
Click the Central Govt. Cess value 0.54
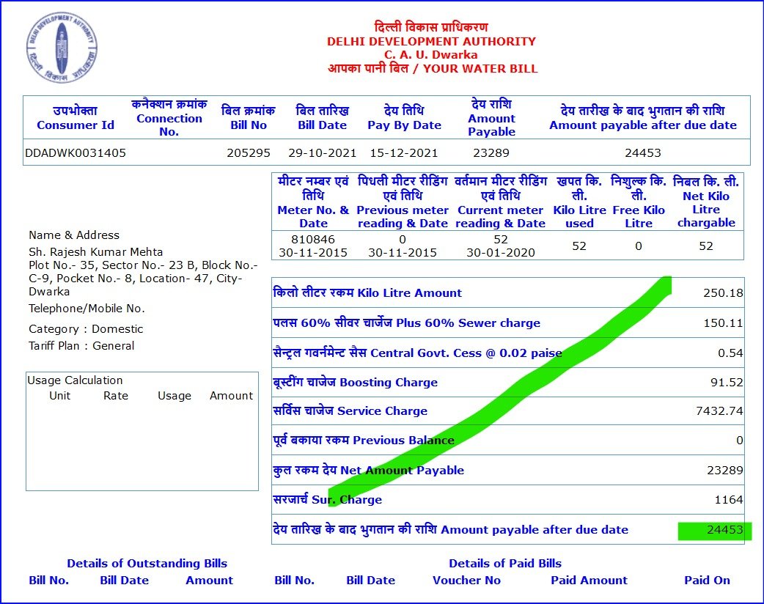pos(730,353)
